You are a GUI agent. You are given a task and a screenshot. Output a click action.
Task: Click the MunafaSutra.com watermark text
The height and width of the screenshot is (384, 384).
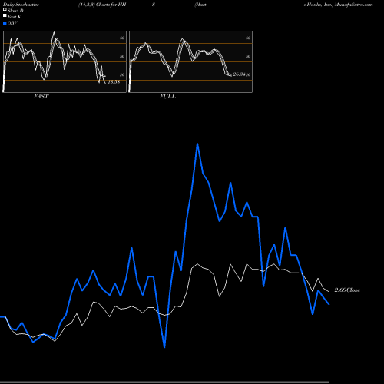pyautogui.click(x=353, y=5)
